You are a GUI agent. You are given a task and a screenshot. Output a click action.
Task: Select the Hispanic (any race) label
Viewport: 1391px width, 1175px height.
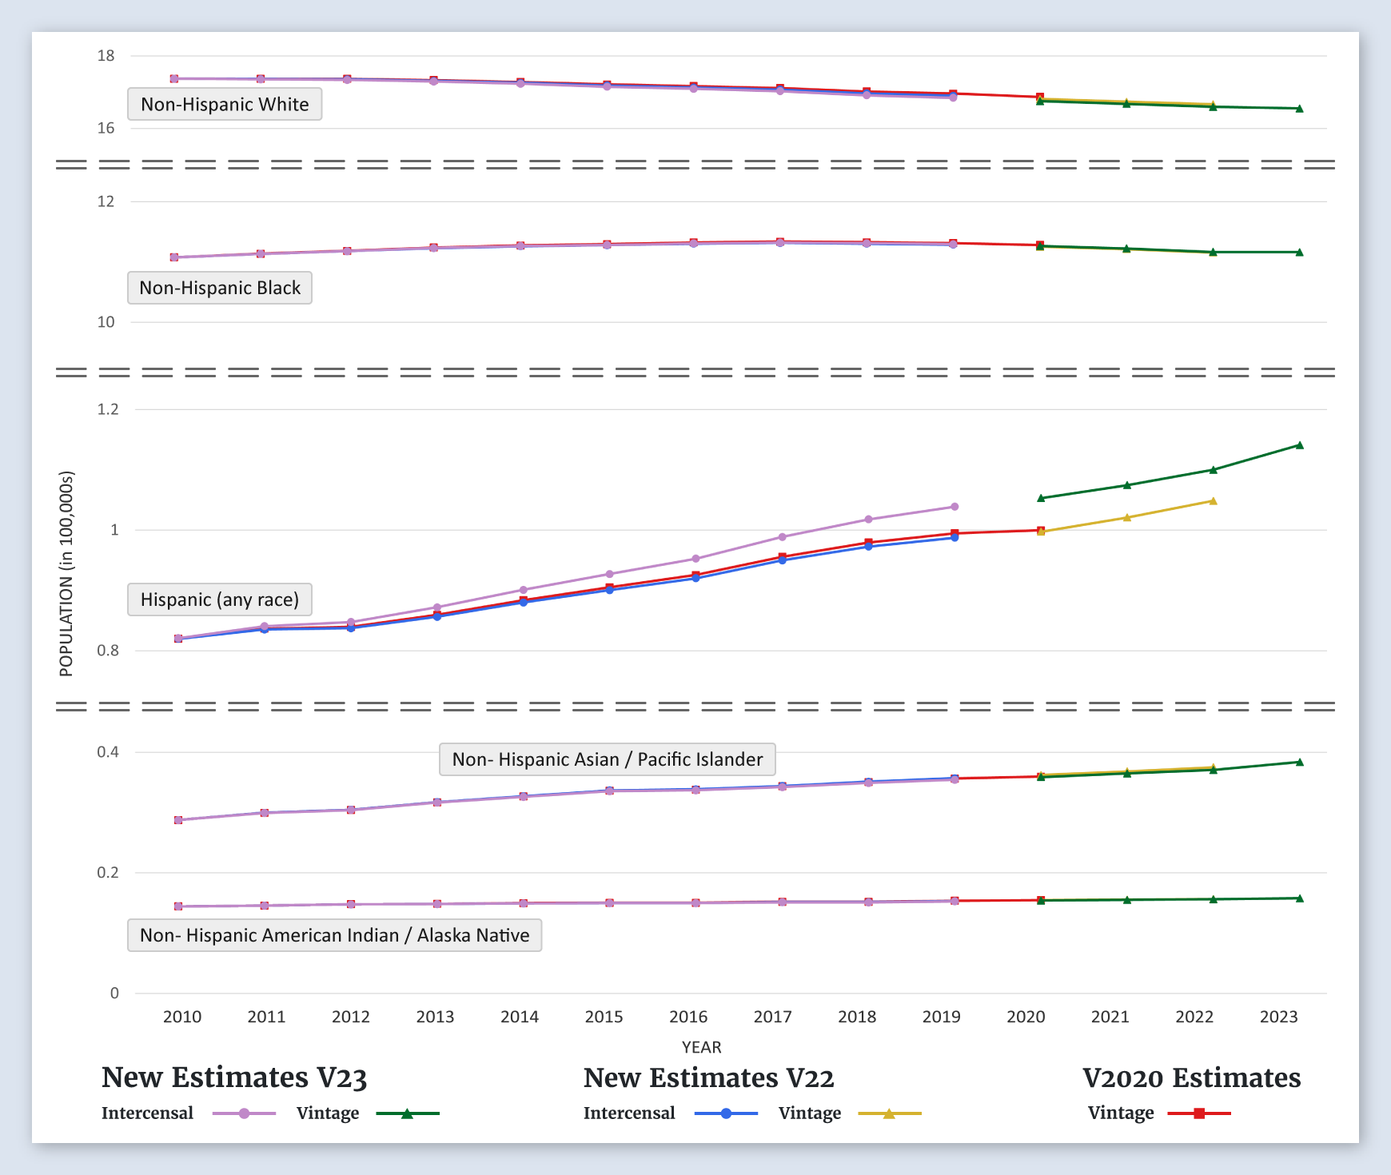[x=220, y=600]
